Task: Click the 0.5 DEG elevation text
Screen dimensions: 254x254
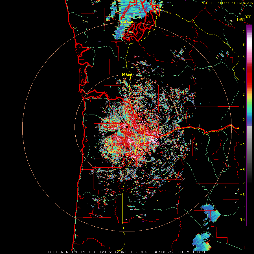Action: pos(139,252)
